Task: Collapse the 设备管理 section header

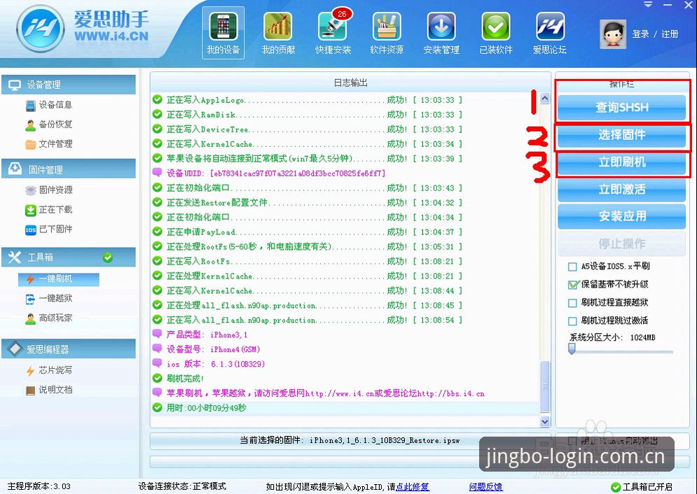Action: coord(69,85)
